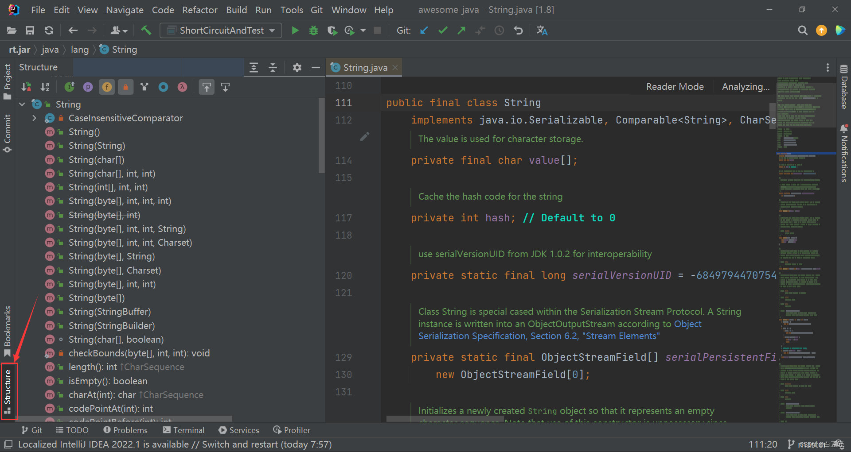Open the Project side panel

coord(7,82)
